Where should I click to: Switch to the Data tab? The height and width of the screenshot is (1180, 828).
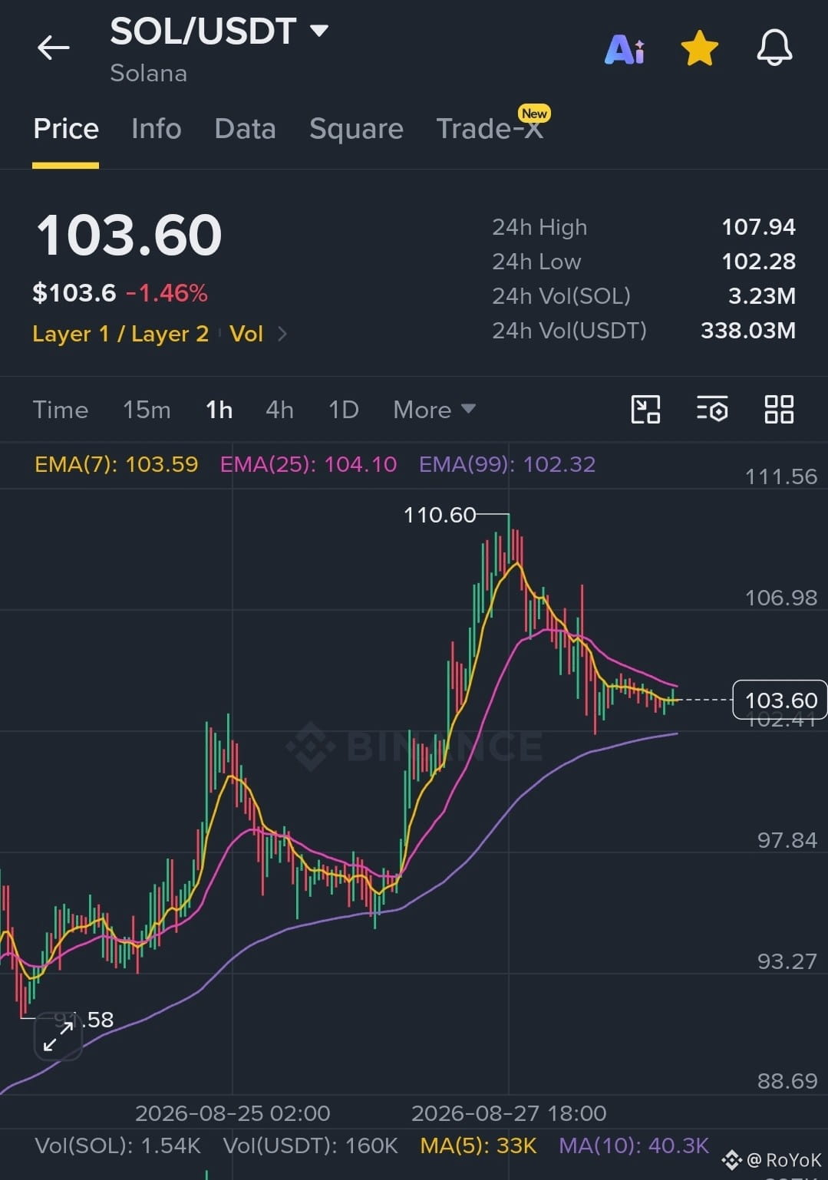[x=245, y=129]
